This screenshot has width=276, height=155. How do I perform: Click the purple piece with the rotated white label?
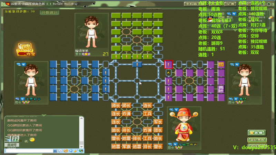(221, 89)
